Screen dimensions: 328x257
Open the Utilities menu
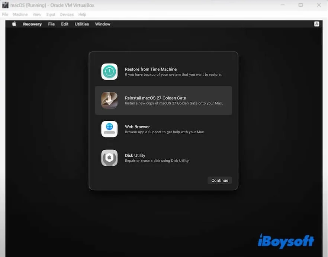(82, 24)
